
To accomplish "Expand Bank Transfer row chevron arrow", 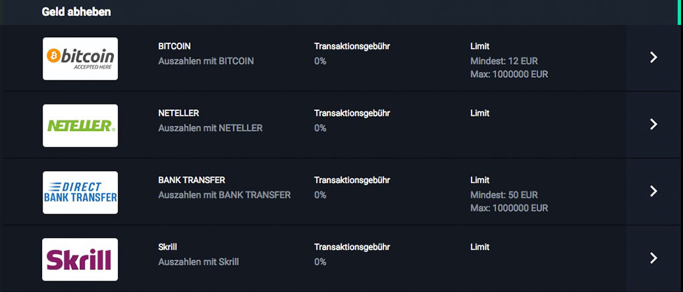I will tap(654, 191).
